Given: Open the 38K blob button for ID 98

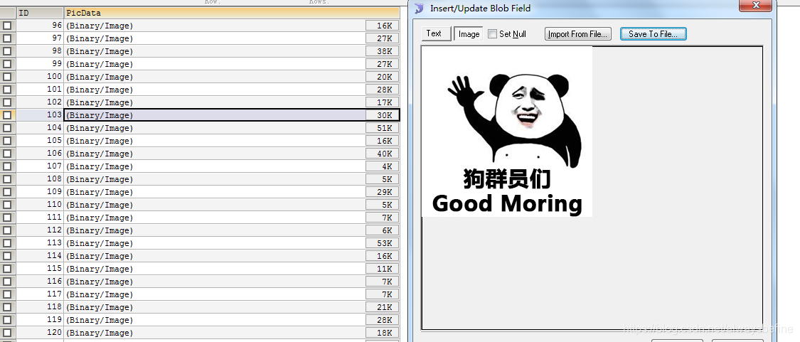Looking at the screenshot, I should (x=382, y=51).
